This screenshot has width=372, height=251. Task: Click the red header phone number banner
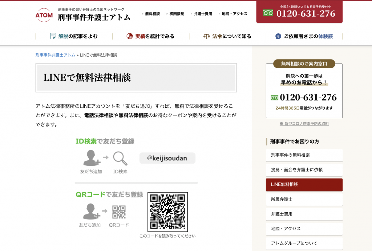point(299,12)
